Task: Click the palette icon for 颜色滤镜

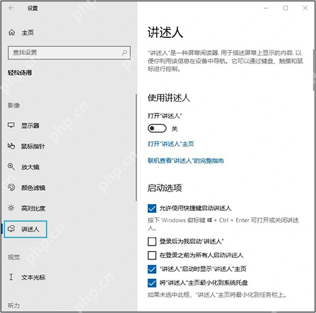Action: coord(11,187)
